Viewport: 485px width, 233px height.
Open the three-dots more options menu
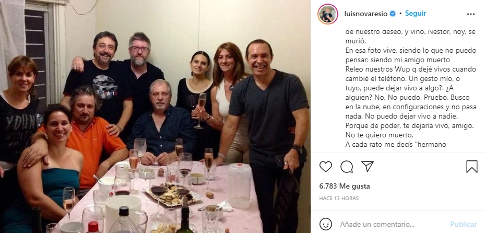[x=471, y=14]
